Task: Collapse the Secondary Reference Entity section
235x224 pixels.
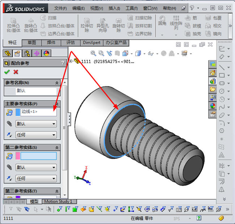Action: (x=57, y=148)
